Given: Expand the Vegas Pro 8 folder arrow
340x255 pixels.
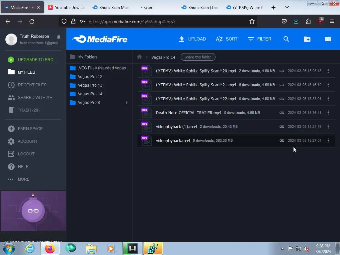Looking at the screenshot, I should click(127, 103).
